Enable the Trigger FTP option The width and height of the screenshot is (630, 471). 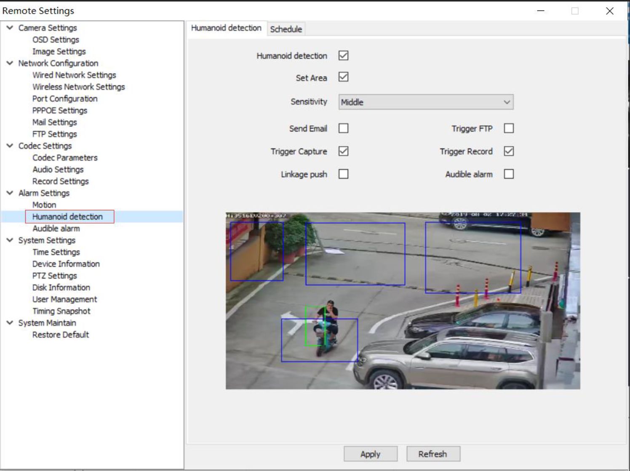coord(508,128)
